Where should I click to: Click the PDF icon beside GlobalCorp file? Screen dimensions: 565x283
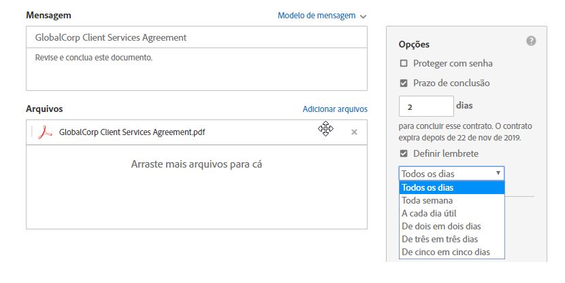(45, 132)
